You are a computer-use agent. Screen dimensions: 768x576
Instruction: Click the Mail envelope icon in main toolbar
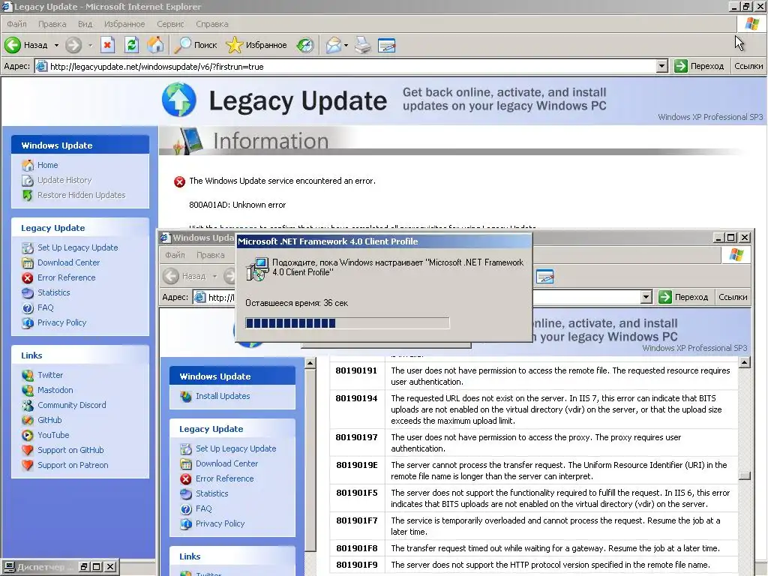[x=333, y=45]
